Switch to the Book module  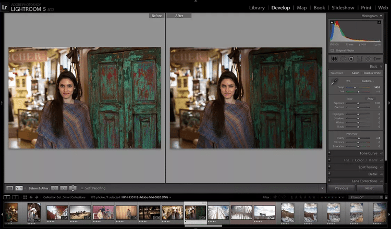319,8
